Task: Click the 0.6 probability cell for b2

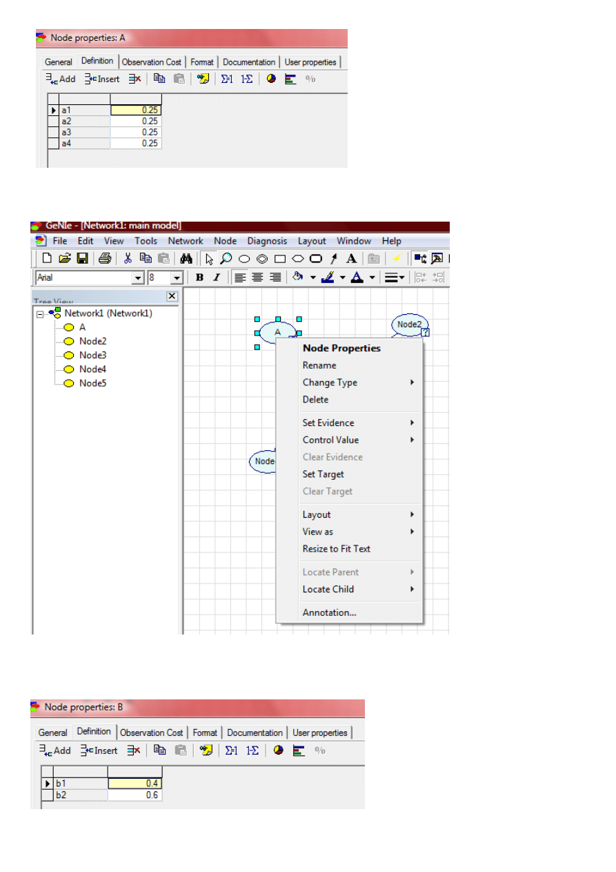Action: (135, 795)
